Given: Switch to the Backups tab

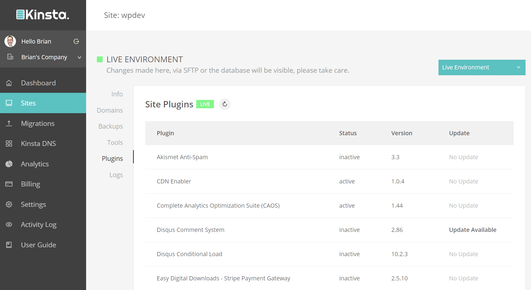Looking at the screenshot, I should tap(111, 126).
